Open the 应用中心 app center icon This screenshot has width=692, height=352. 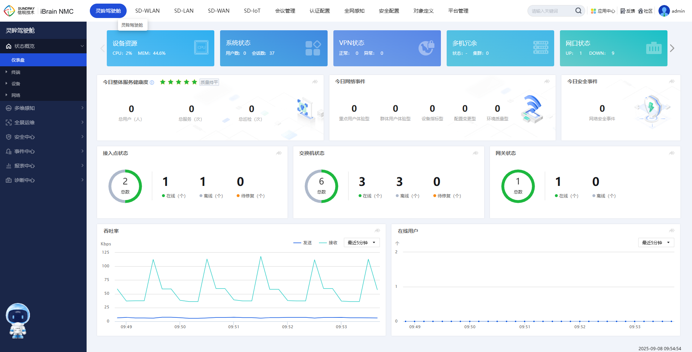(x=593, y=11)
